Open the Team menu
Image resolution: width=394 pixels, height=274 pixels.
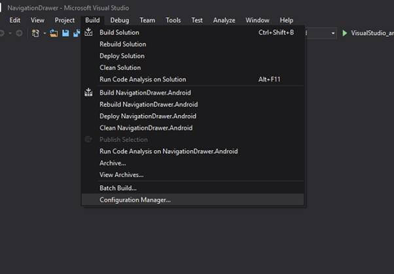(147, 20)
